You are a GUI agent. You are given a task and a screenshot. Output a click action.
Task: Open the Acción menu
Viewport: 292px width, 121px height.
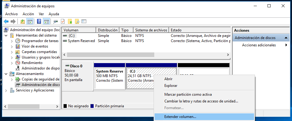[x=28, y=14]
